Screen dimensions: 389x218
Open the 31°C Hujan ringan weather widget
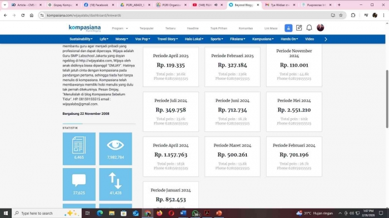coord(315,213)
